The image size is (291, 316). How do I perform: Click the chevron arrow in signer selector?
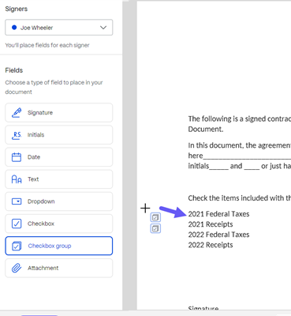point(103,28)
